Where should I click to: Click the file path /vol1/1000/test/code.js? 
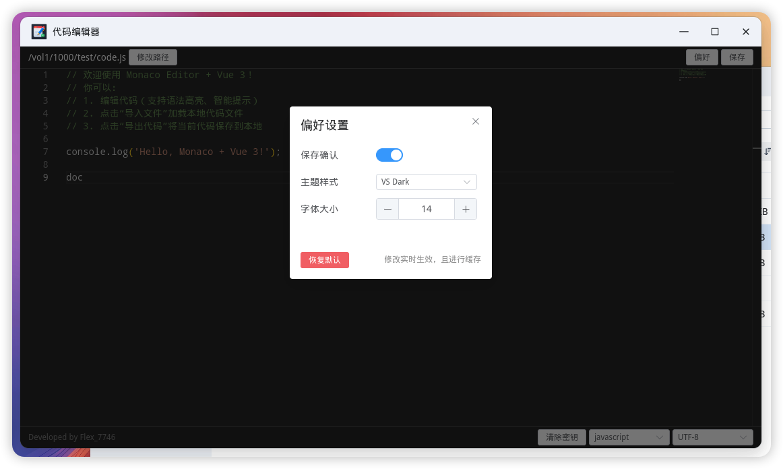pos(77,57)
